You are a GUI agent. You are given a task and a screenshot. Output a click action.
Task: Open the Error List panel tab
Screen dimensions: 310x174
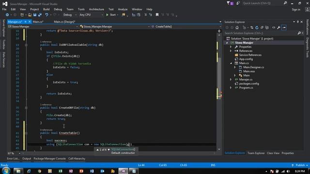coord(13,159)
